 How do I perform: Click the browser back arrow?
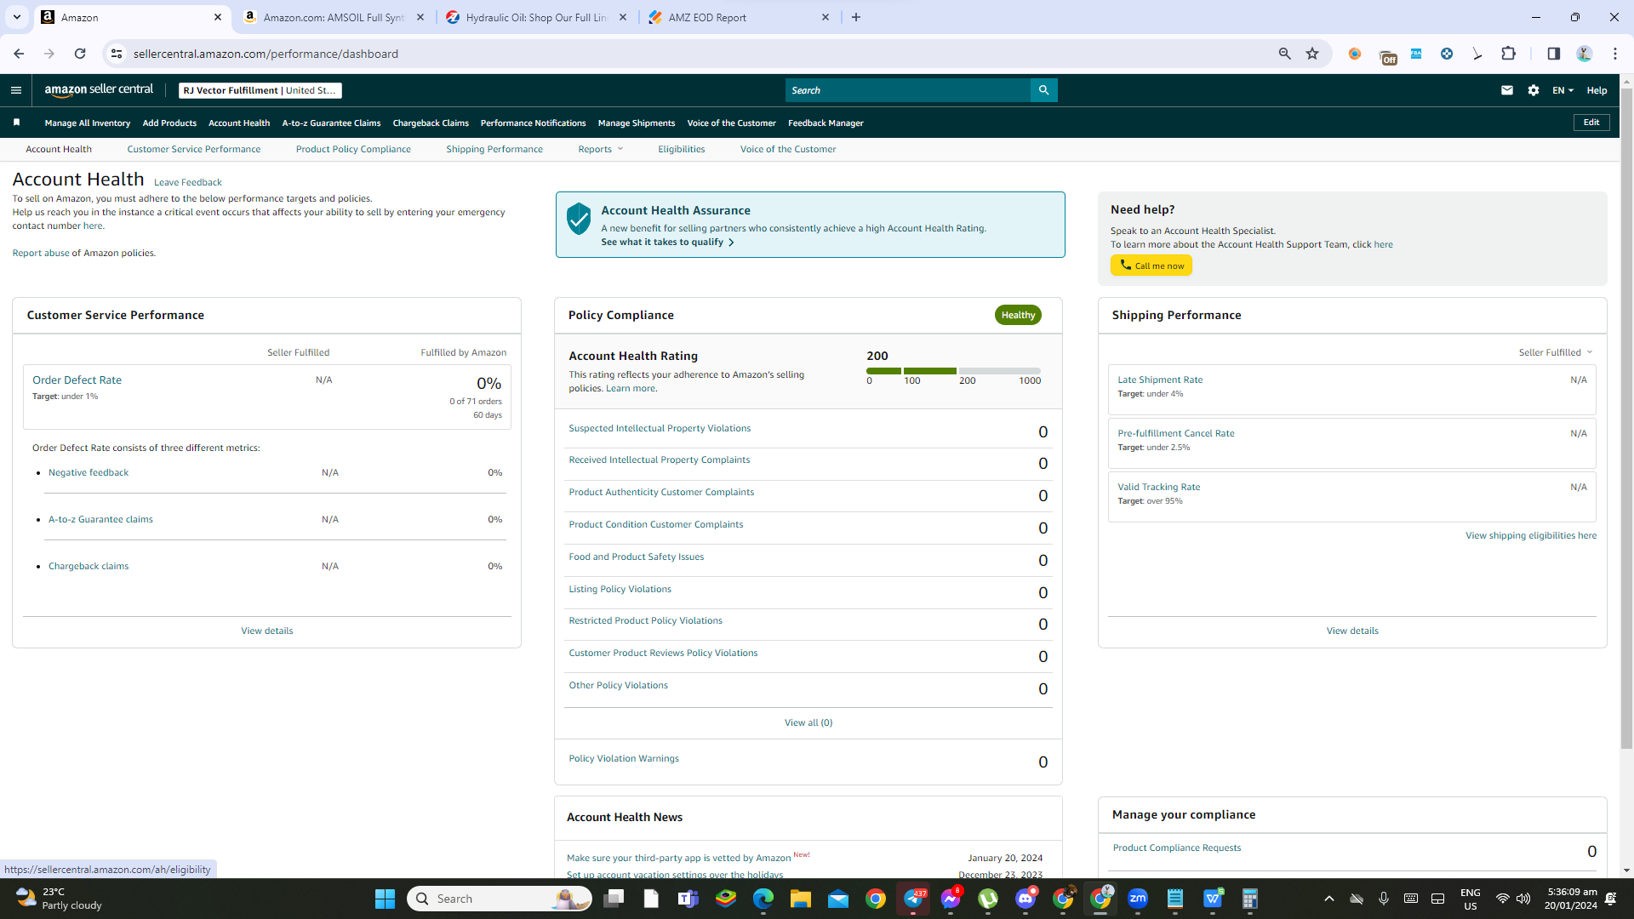pyautogui.click(x=19, y=54)
